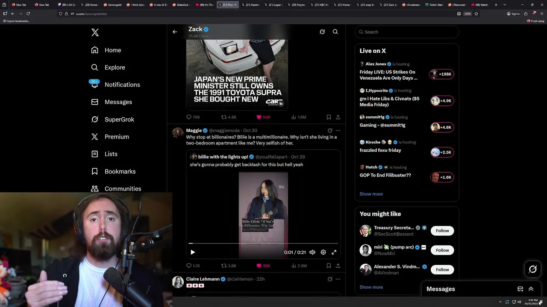
Task: Unlike the Toyota Supra post with 64K likes
Action: point(263,117)
